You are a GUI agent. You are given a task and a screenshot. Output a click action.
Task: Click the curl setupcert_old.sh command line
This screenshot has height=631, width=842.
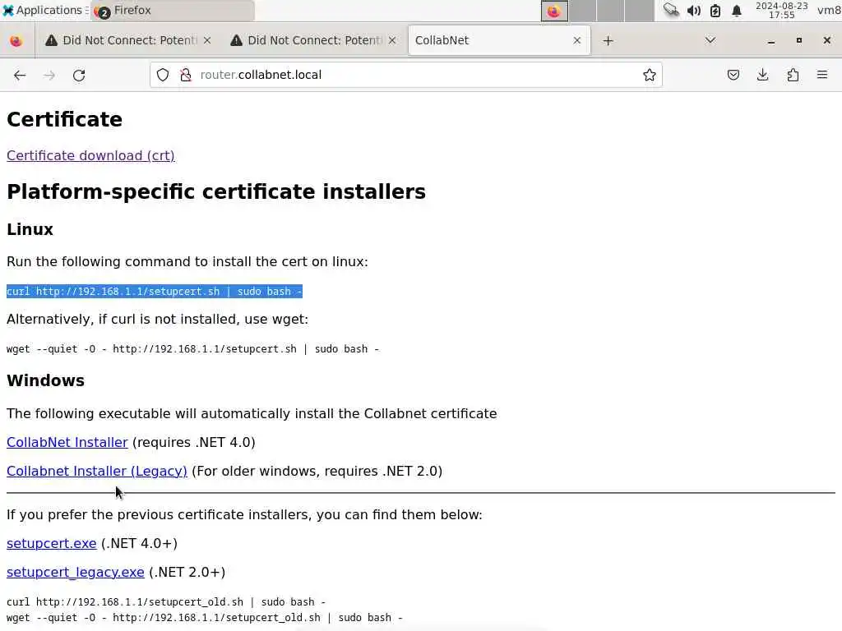tap(166, 602)
